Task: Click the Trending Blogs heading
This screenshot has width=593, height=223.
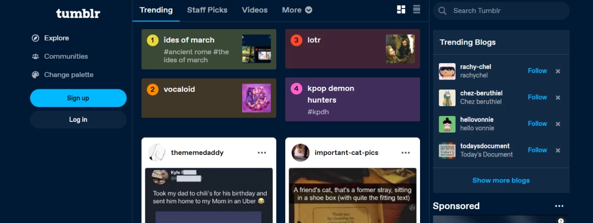Action: coord(467,42)
